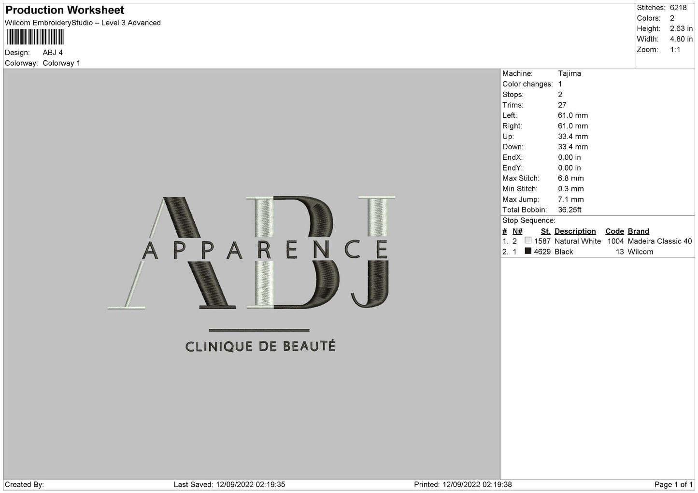
Task: Click the 'Madeira Classic 40' brand cell
Action: (660, 241)
